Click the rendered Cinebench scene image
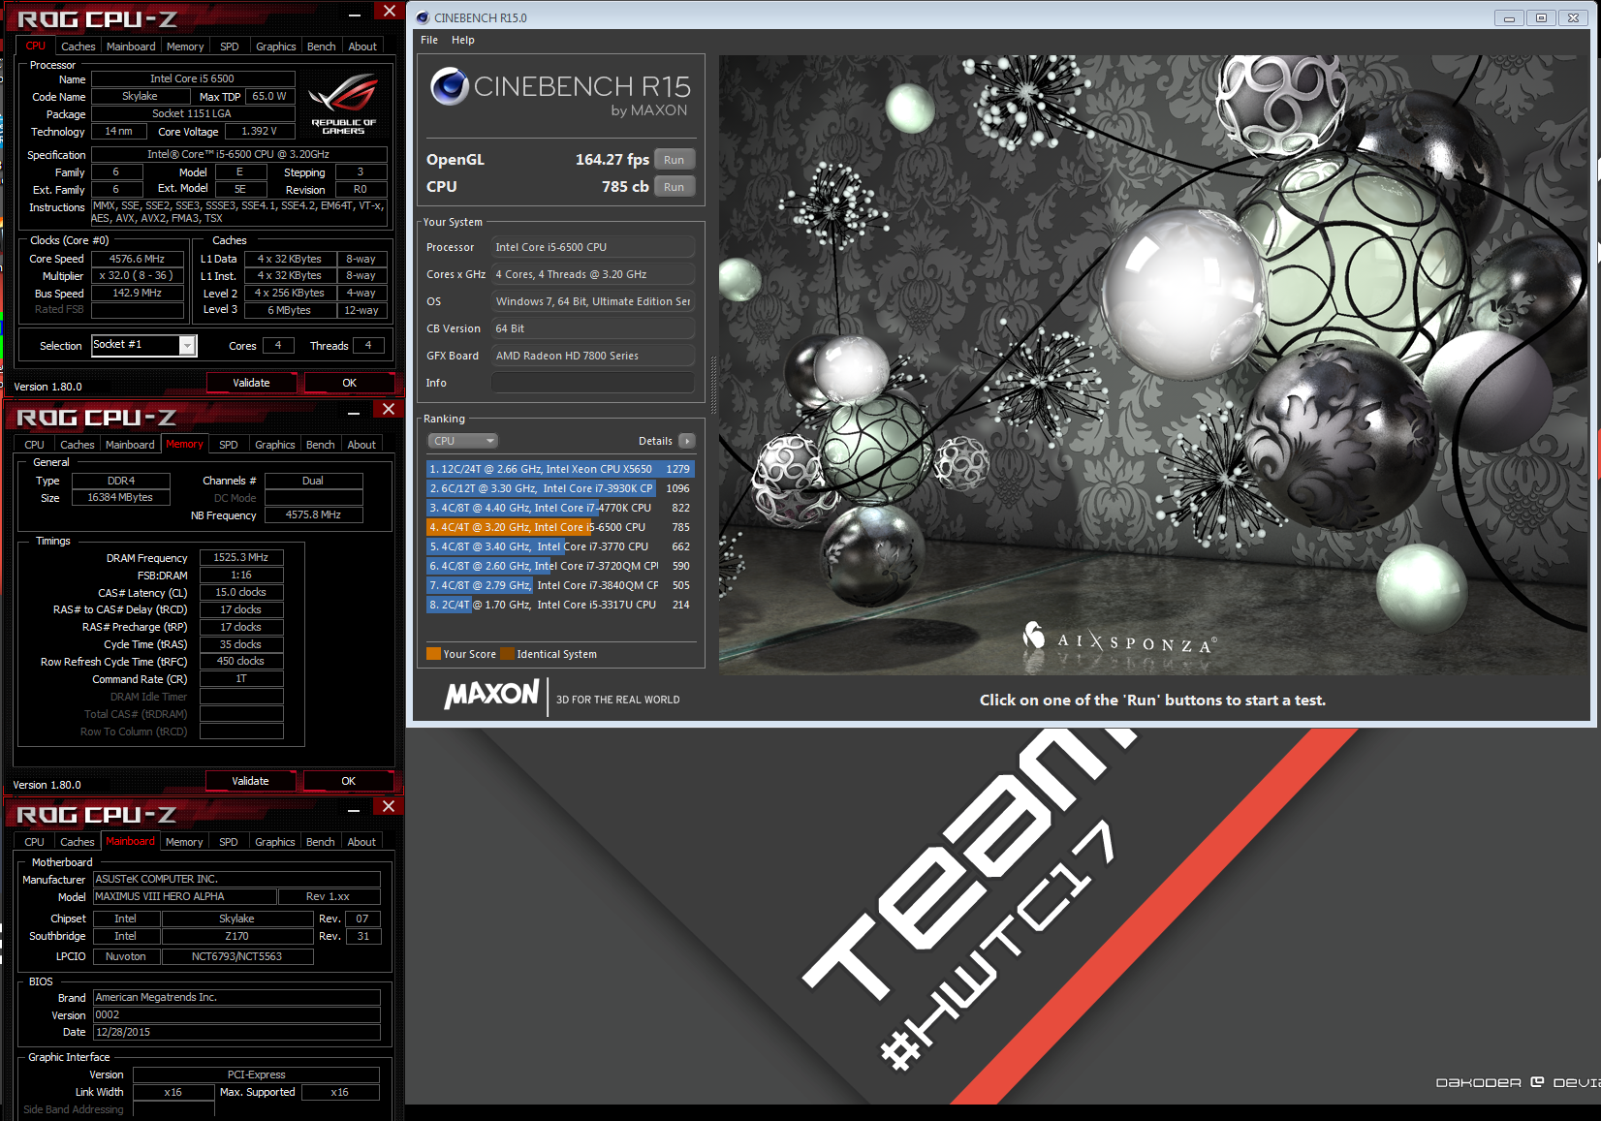The image size is (1601, 1121). click(x=1153, y=365)
